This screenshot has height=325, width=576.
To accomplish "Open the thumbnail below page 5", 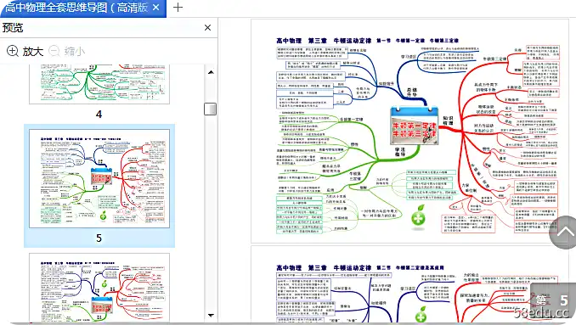I will click(99, 288).
